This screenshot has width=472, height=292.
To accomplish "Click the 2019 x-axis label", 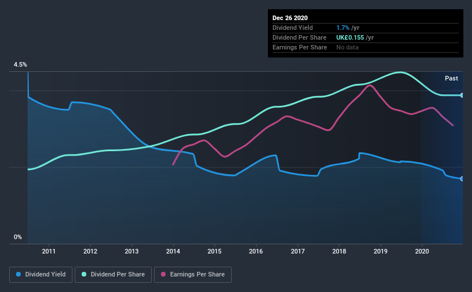I will tap(381, 251).
